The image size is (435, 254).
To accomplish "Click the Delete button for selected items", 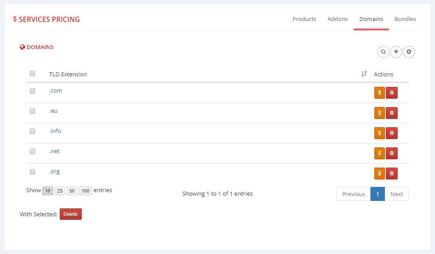I will (x=70, y=214).
